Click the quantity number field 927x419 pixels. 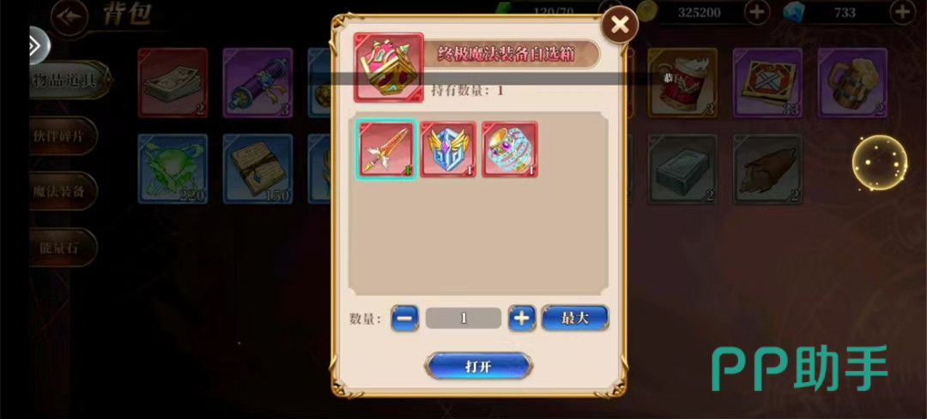pyautogui.click(x=463, y=318)
